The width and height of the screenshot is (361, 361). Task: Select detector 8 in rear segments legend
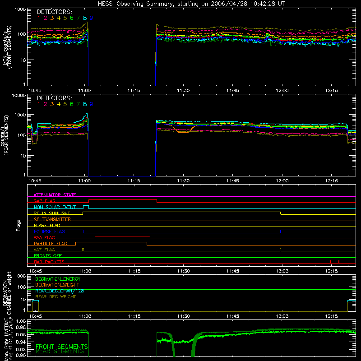(85, 104)
